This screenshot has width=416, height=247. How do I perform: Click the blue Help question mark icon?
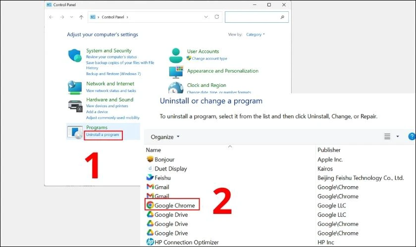412,137
